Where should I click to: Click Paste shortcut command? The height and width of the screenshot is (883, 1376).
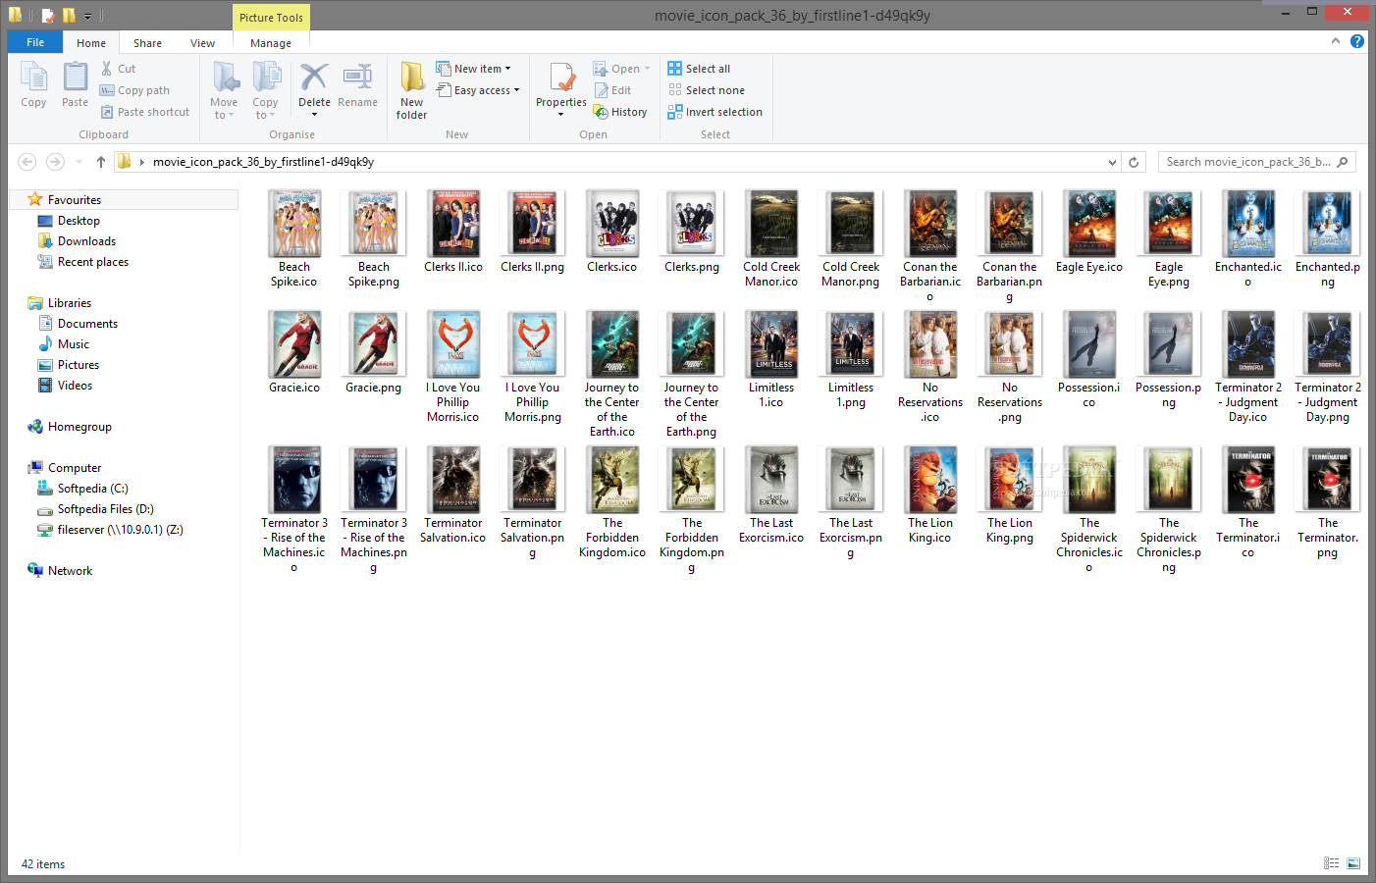coord(145,112)
